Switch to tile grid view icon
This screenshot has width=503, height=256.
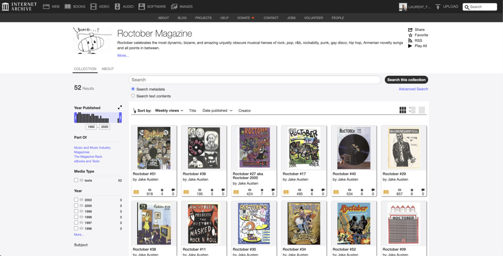(402, 110)
